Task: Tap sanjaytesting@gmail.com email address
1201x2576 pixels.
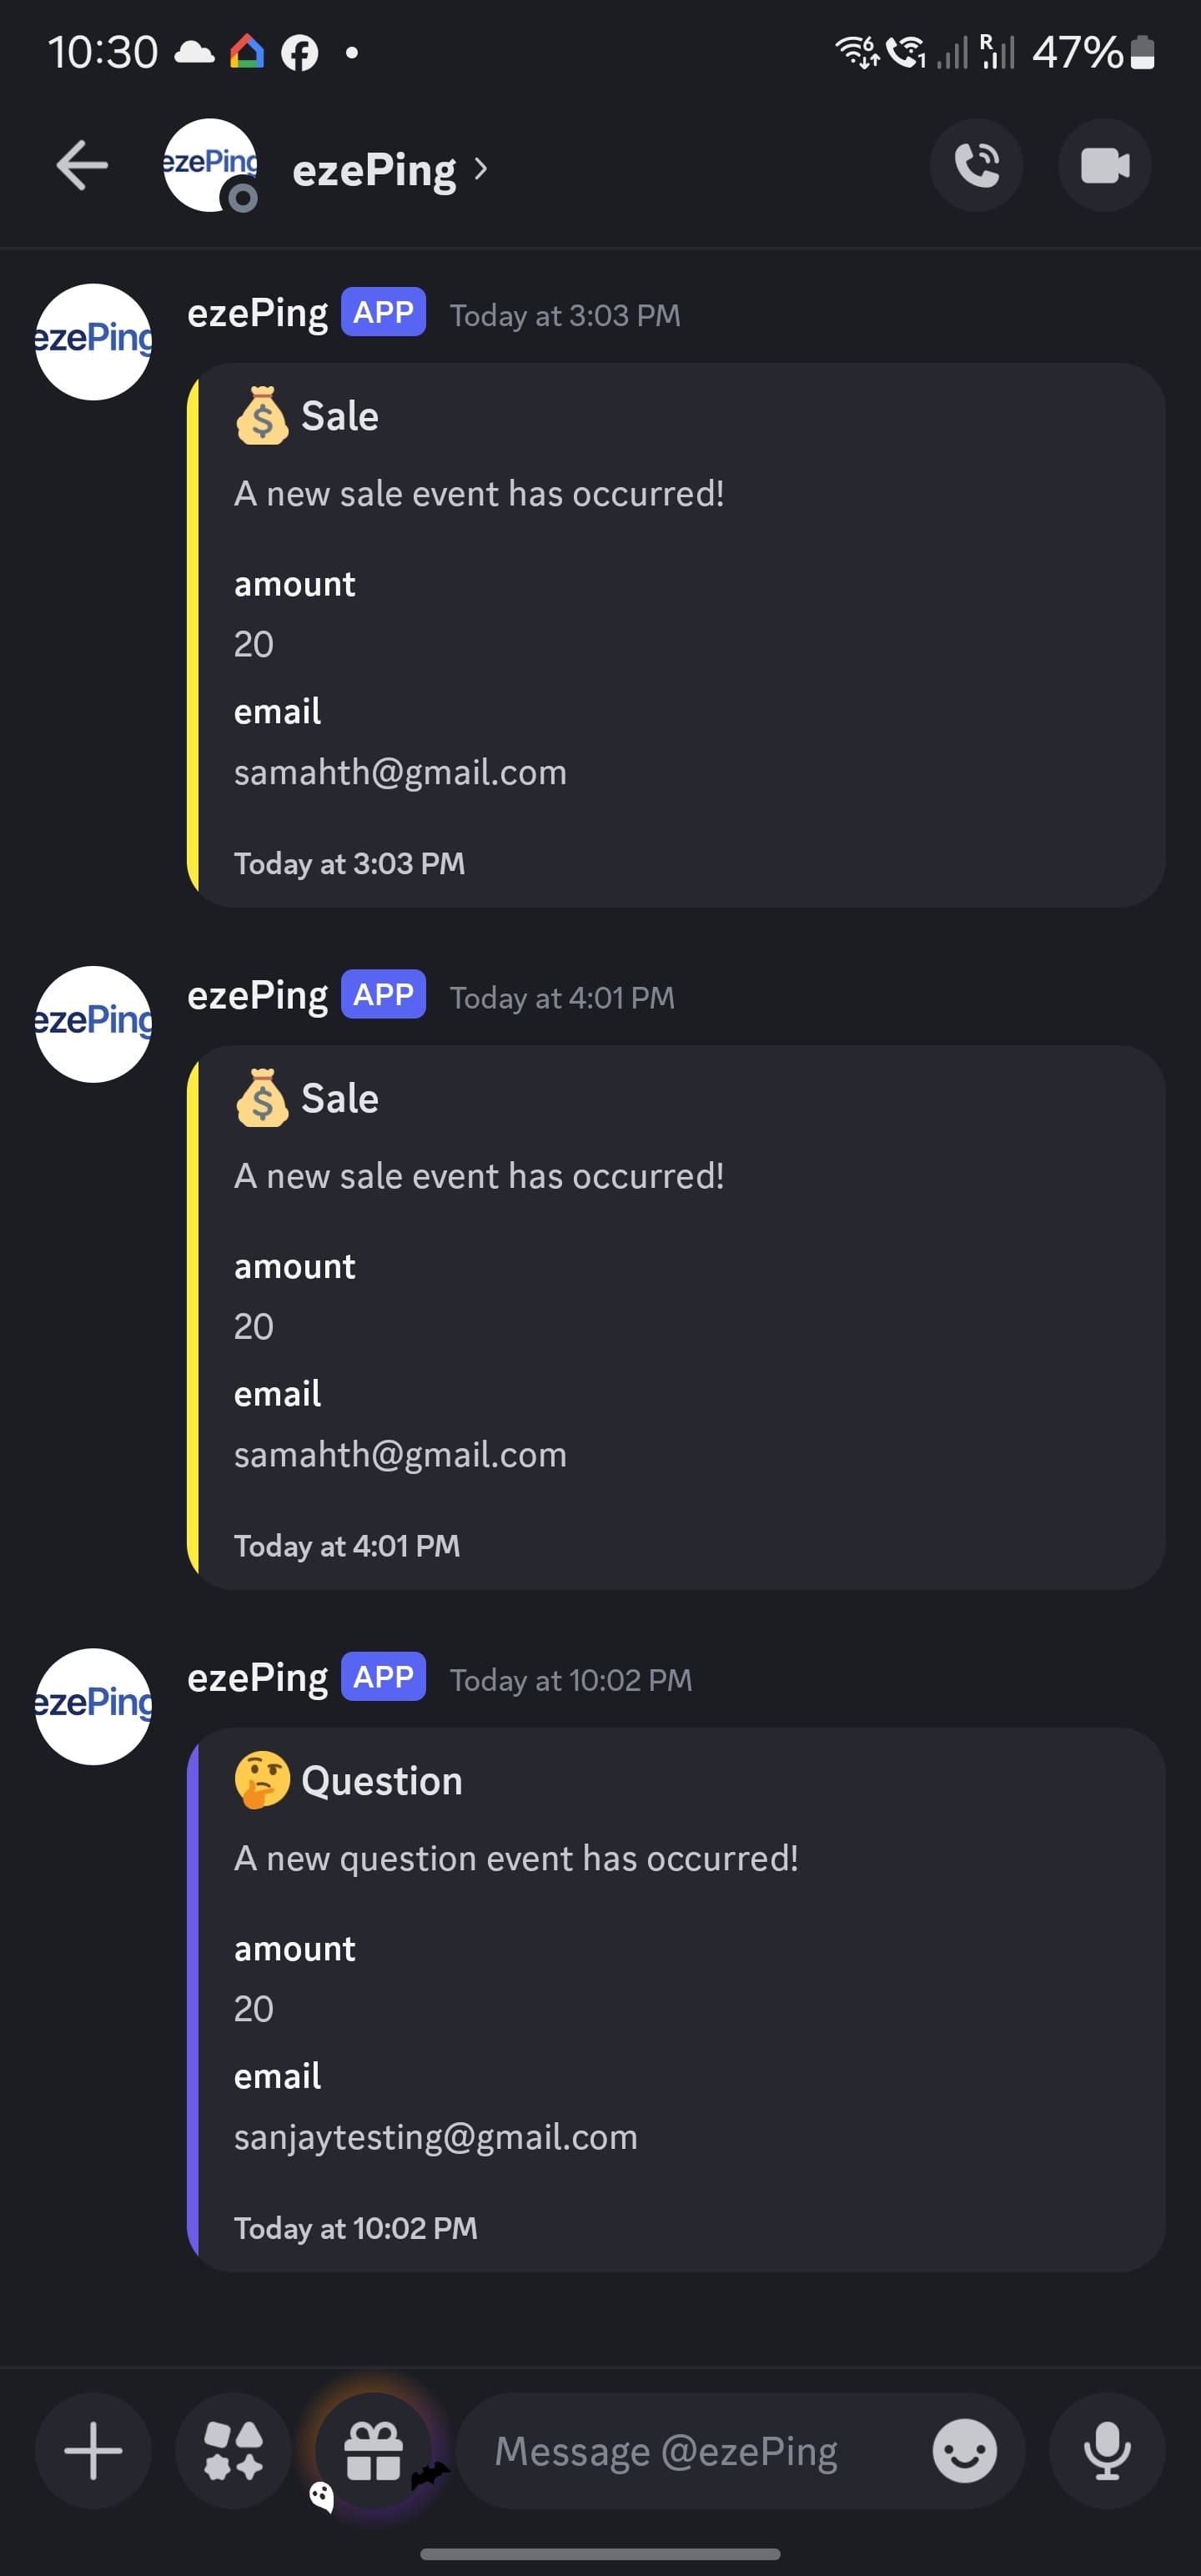Action: [435, 2136]
